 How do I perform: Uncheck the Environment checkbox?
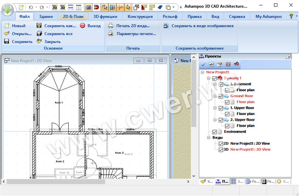214,132
